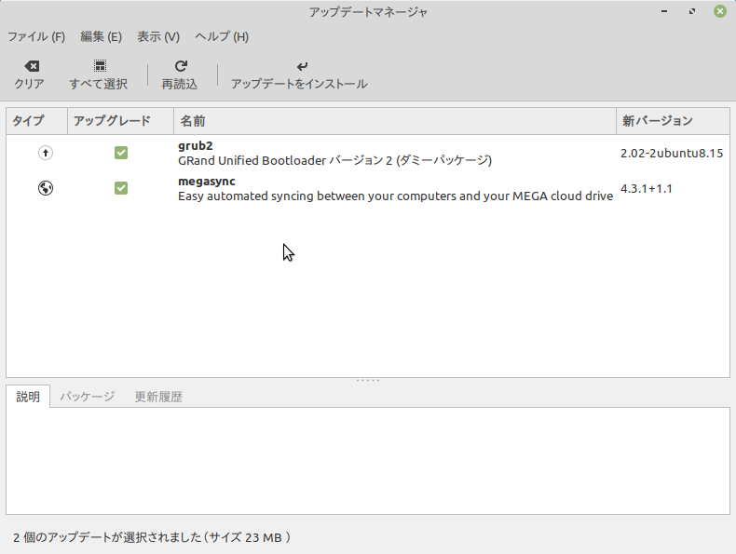Click the version 4.3.1+1.1 cell
The width and height of the screenshot is (736, 554).
click(647, 189)
